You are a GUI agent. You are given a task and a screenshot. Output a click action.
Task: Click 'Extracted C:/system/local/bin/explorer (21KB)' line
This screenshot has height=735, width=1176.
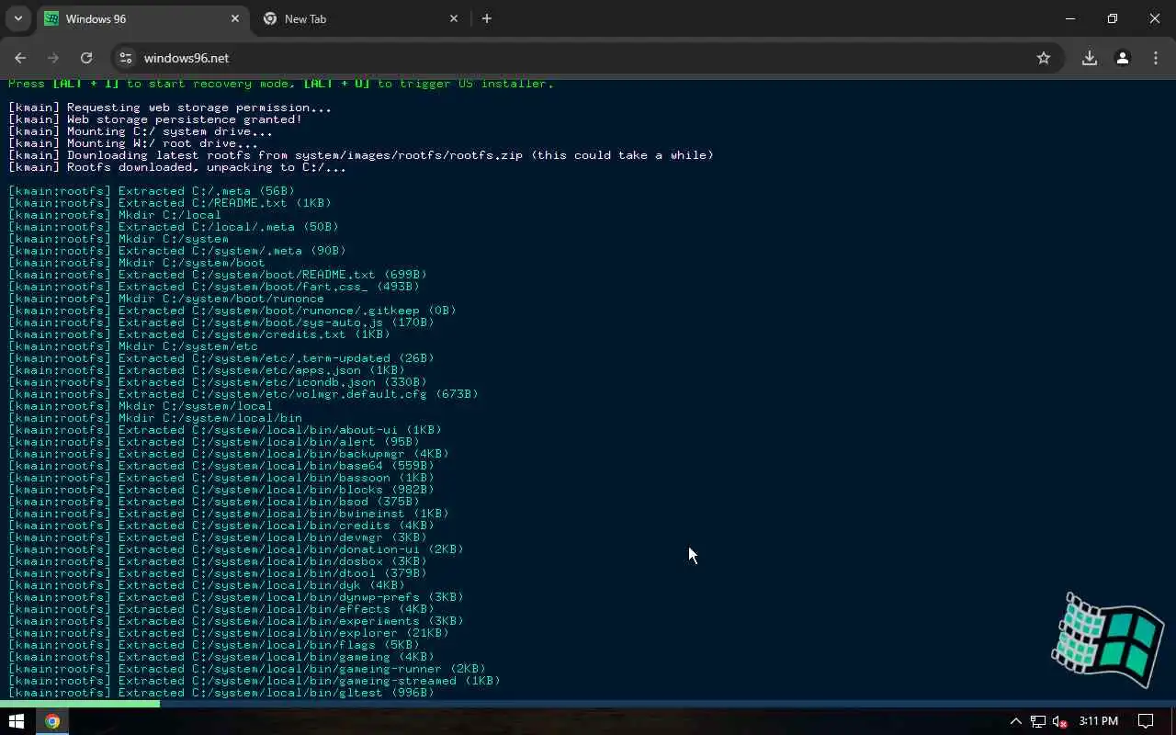[229, 633]
